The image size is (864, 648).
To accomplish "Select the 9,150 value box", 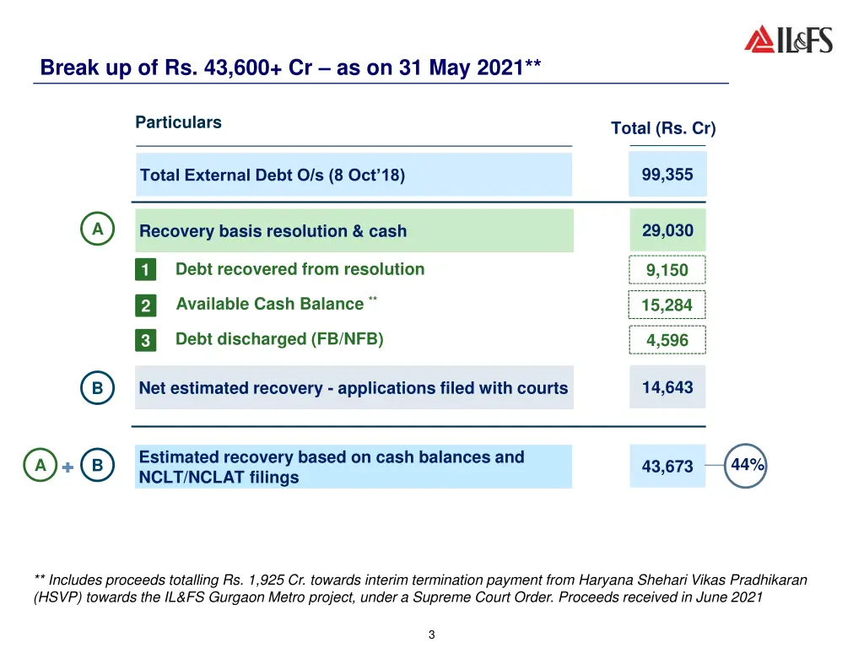I will point(667,270).
